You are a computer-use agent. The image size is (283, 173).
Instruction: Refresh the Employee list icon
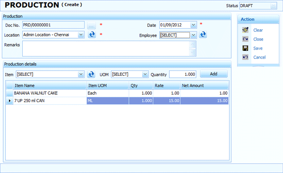[x=203, y=34]
